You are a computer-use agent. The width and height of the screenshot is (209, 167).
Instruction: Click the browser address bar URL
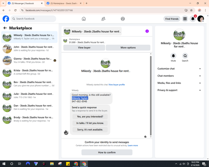(x=49, y=10)
